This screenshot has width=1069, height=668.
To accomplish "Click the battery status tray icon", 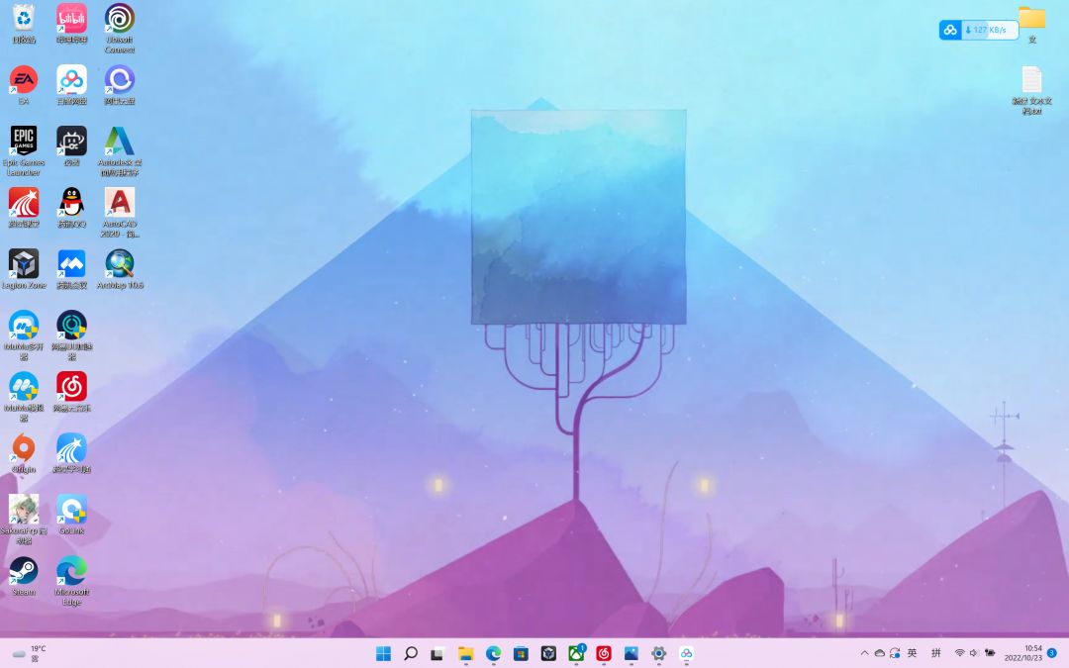I will click(990, 653).
